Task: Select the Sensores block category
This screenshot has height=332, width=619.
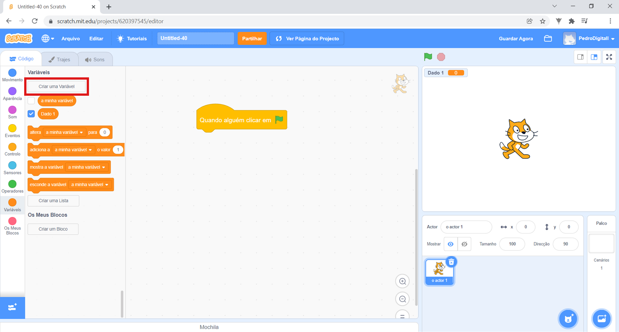Action: pyautogui.click(x=12, y=168)
